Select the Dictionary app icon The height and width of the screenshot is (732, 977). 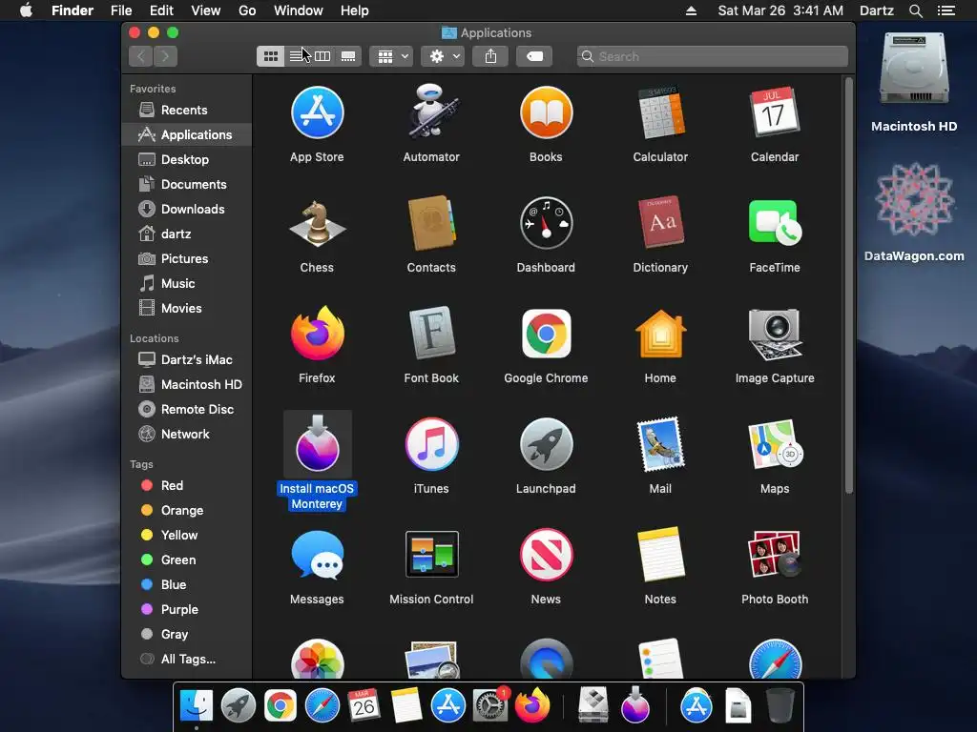(660, 223)
